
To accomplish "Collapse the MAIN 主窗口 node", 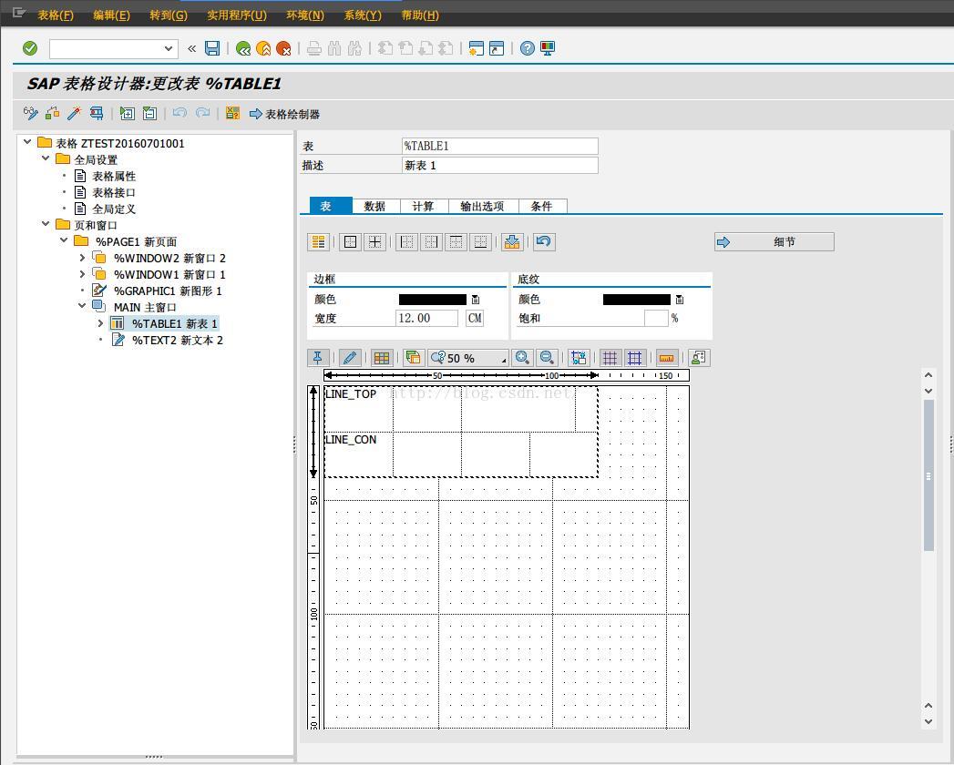I will click(x=82, y=306).
